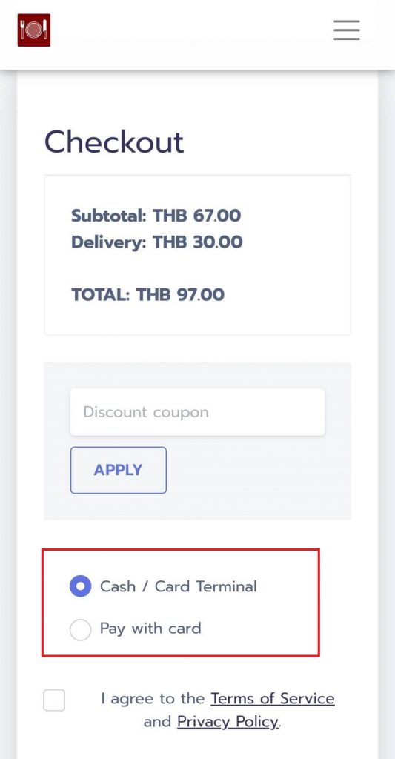The width and height of the screenshot is (395, 759).
Task: Open the Terms of Service link
Action: (273, 698)
